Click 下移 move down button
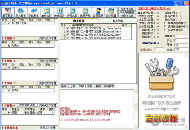190x130 pixels. [81, 86]
